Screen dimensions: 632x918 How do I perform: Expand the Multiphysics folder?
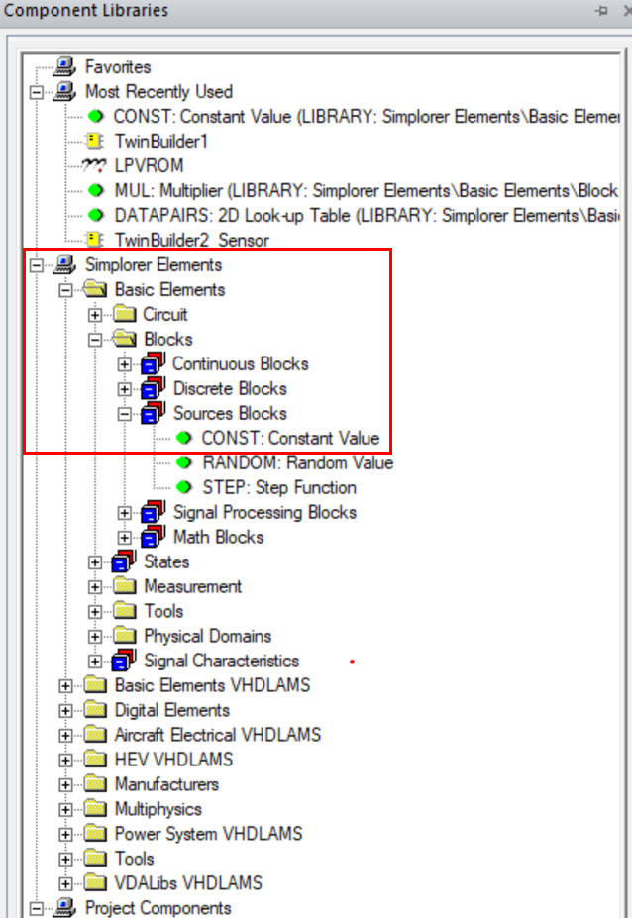65,810
